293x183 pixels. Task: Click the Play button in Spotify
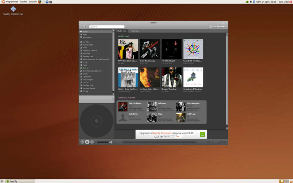pos(87,142)
